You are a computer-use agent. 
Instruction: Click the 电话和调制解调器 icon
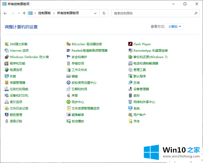pyautogui.click(x=130, y=64)
